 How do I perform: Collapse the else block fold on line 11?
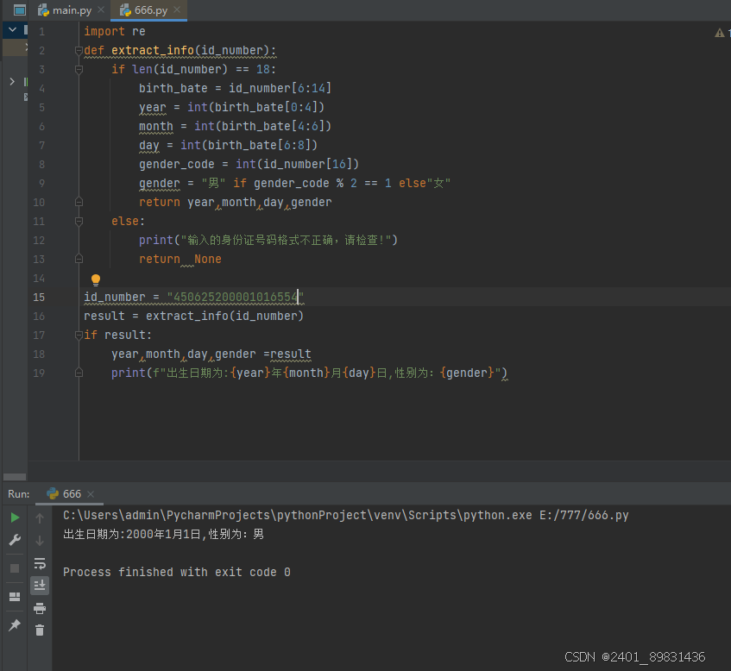pos(79,222)
